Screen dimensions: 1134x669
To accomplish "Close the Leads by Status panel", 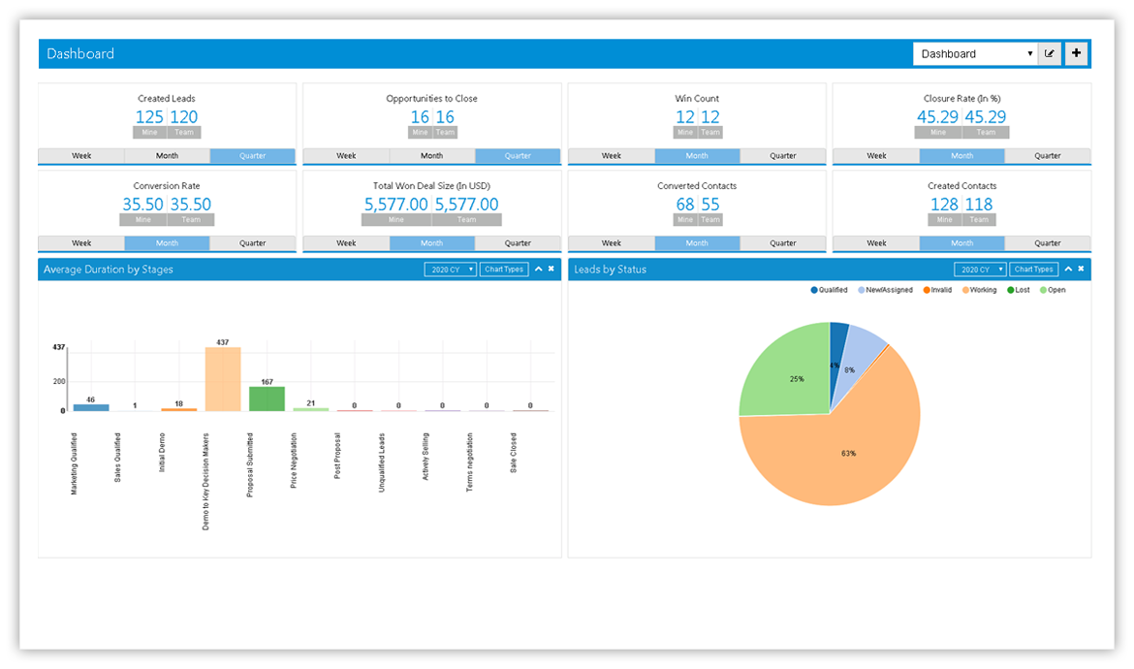I will (1081, 270).
